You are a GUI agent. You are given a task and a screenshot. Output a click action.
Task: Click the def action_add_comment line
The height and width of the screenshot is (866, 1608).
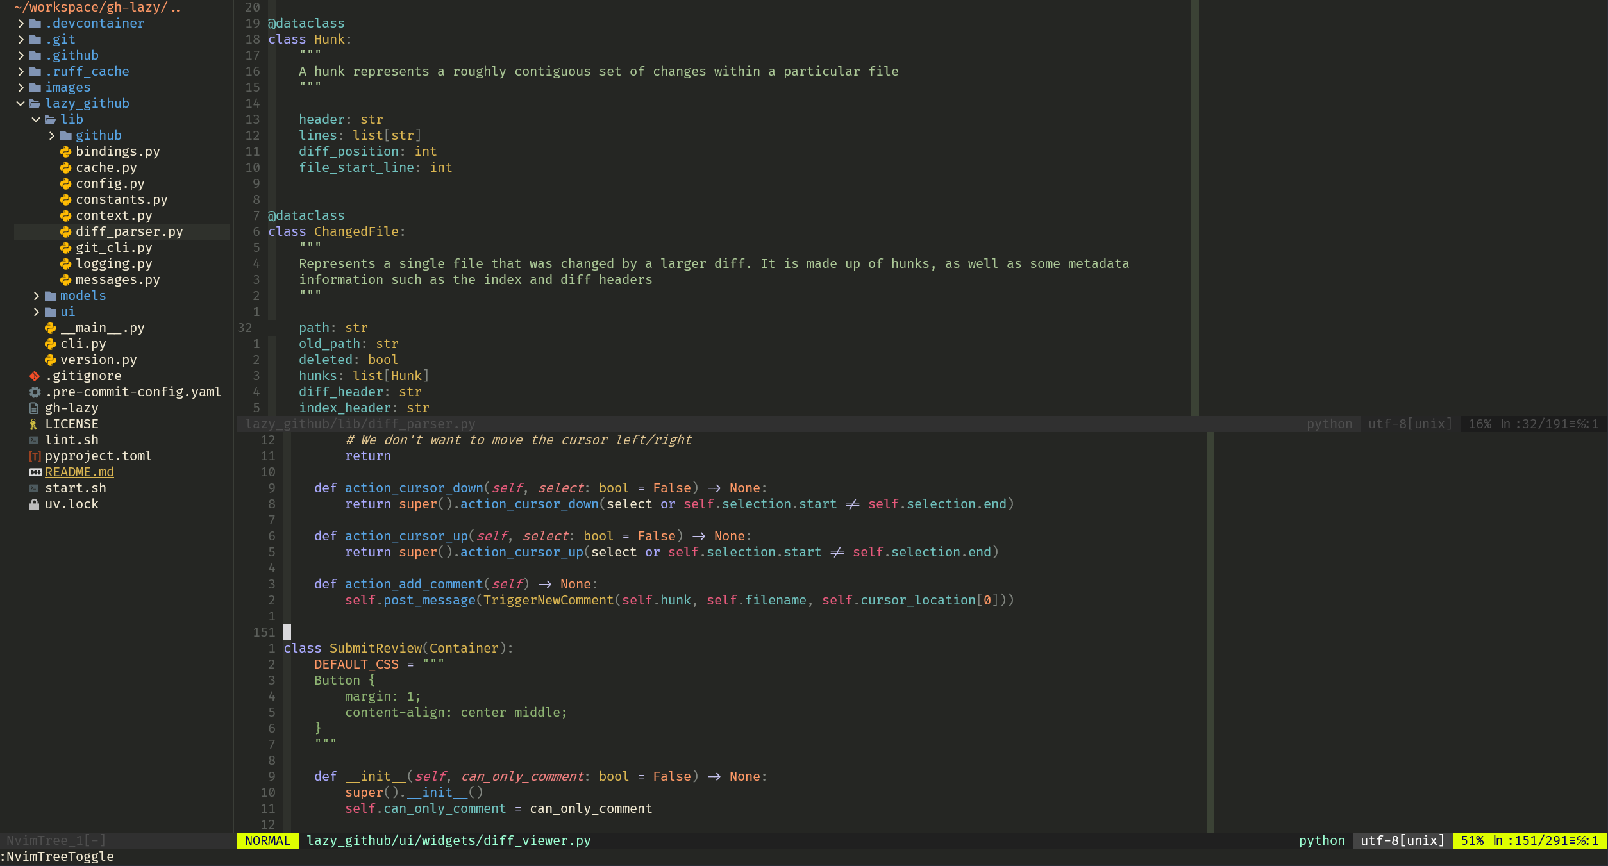tap(456, 585)
